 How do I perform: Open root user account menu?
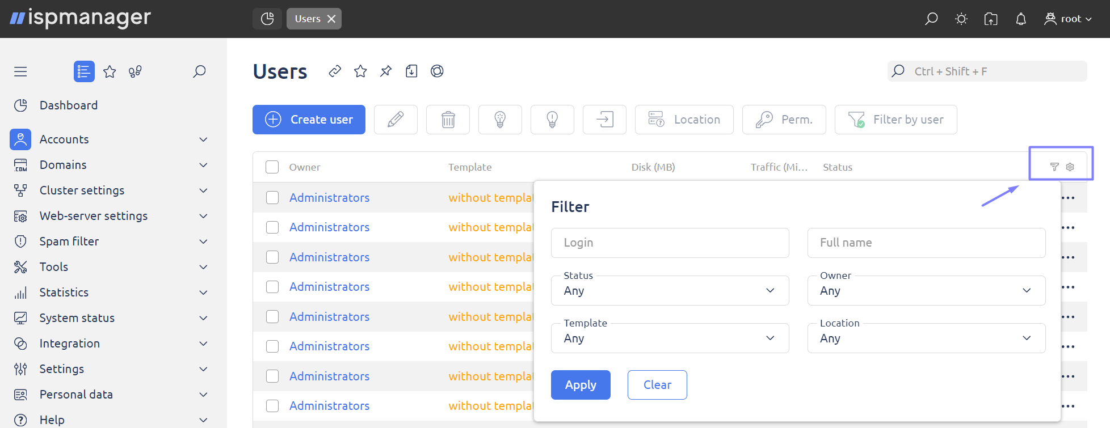(x=1068, y=19)
